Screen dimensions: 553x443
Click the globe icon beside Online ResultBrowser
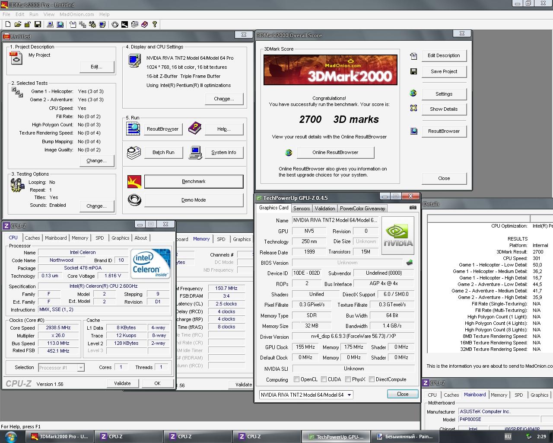point(289,153)
